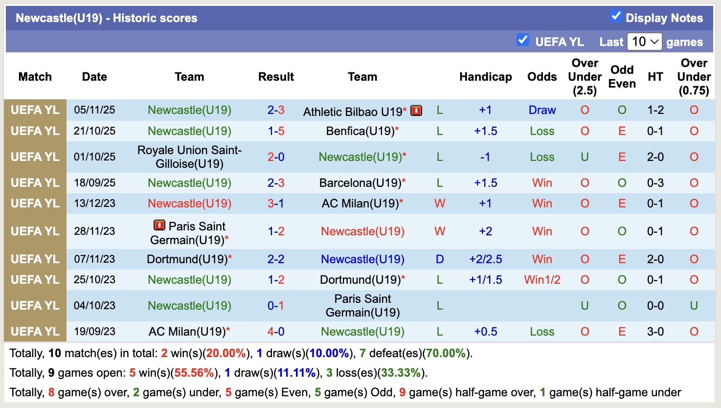Click the Odd Even column header
This screenshot has height=408, width=721.
[x=622, y=77]
